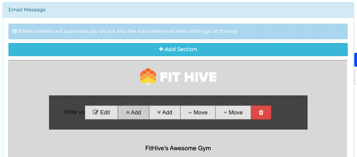Click the pencil icon beside Edit
Viewport: 357px width, 157px height.
tap(95, 112)
